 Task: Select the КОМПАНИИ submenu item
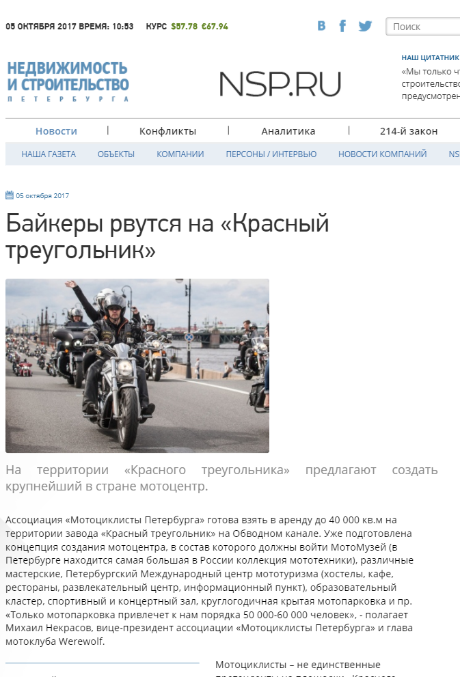pyautogui.click(x=180, y=154)
